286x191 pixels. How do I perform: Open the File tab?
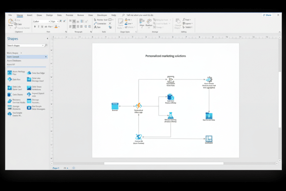pyautogui.click(x=10, y=15)
